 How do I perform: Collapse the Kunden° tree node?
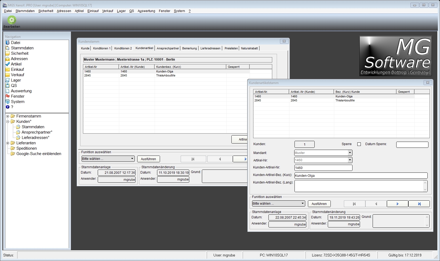coord(8,122)
